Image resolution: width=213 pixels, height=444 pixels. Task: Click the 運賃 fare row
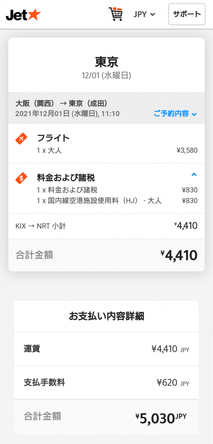(x=107, y=349)
